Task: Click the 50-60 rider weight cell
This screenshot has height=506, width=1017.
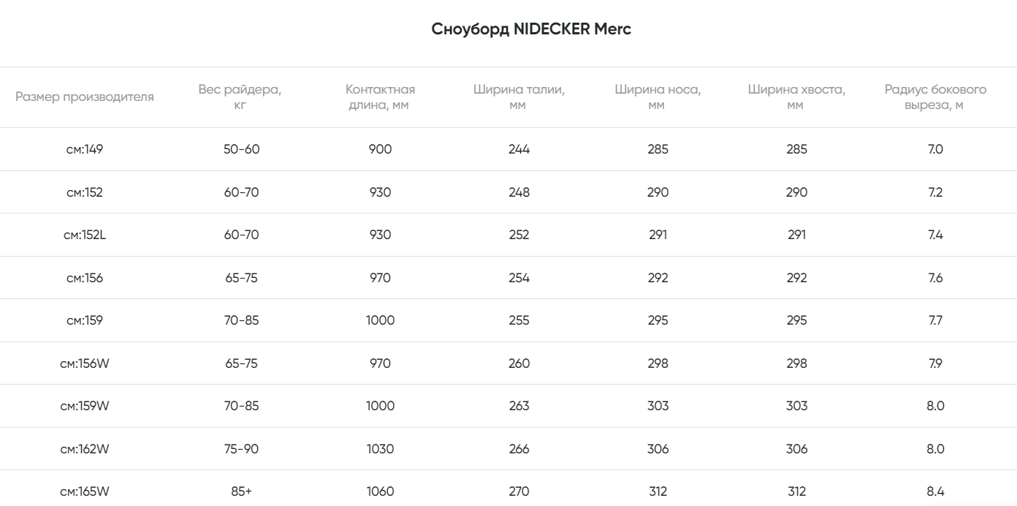Action: pos(241,149)
